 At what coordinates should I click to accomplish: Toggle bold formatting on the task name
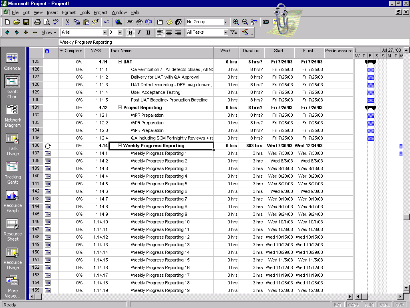(x=130, y=32)
